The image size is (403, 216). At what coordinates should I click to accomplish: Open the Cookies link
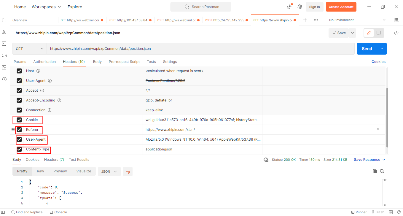pyautogui.click(x=378, y=62)
